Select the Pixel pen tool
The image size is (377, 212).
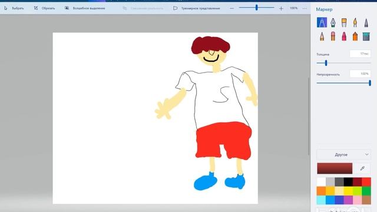366,22
